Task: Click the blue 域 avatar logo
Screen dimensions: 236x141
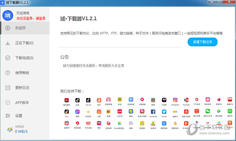Action: click(8, 15)
